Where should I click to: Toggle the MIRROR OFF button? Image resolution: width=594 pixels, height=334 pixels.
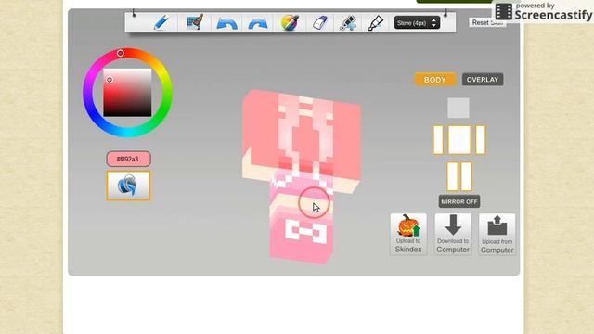point(459,201)
